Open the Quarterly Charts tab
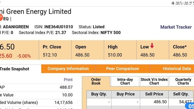Image resolution: width=194 pixels, height=109 pixels. click(183, 81)
